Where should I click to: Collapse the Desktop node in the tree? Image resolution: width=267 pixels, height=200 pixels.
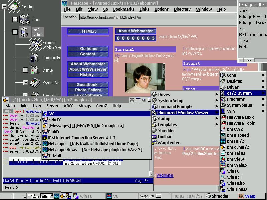coord(4,7)
